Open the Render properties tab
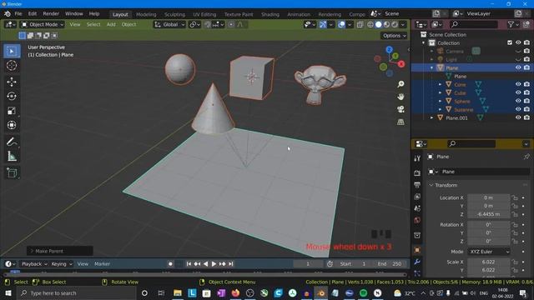Viewport: 534px width, 300px height. [x=417, y=173]
